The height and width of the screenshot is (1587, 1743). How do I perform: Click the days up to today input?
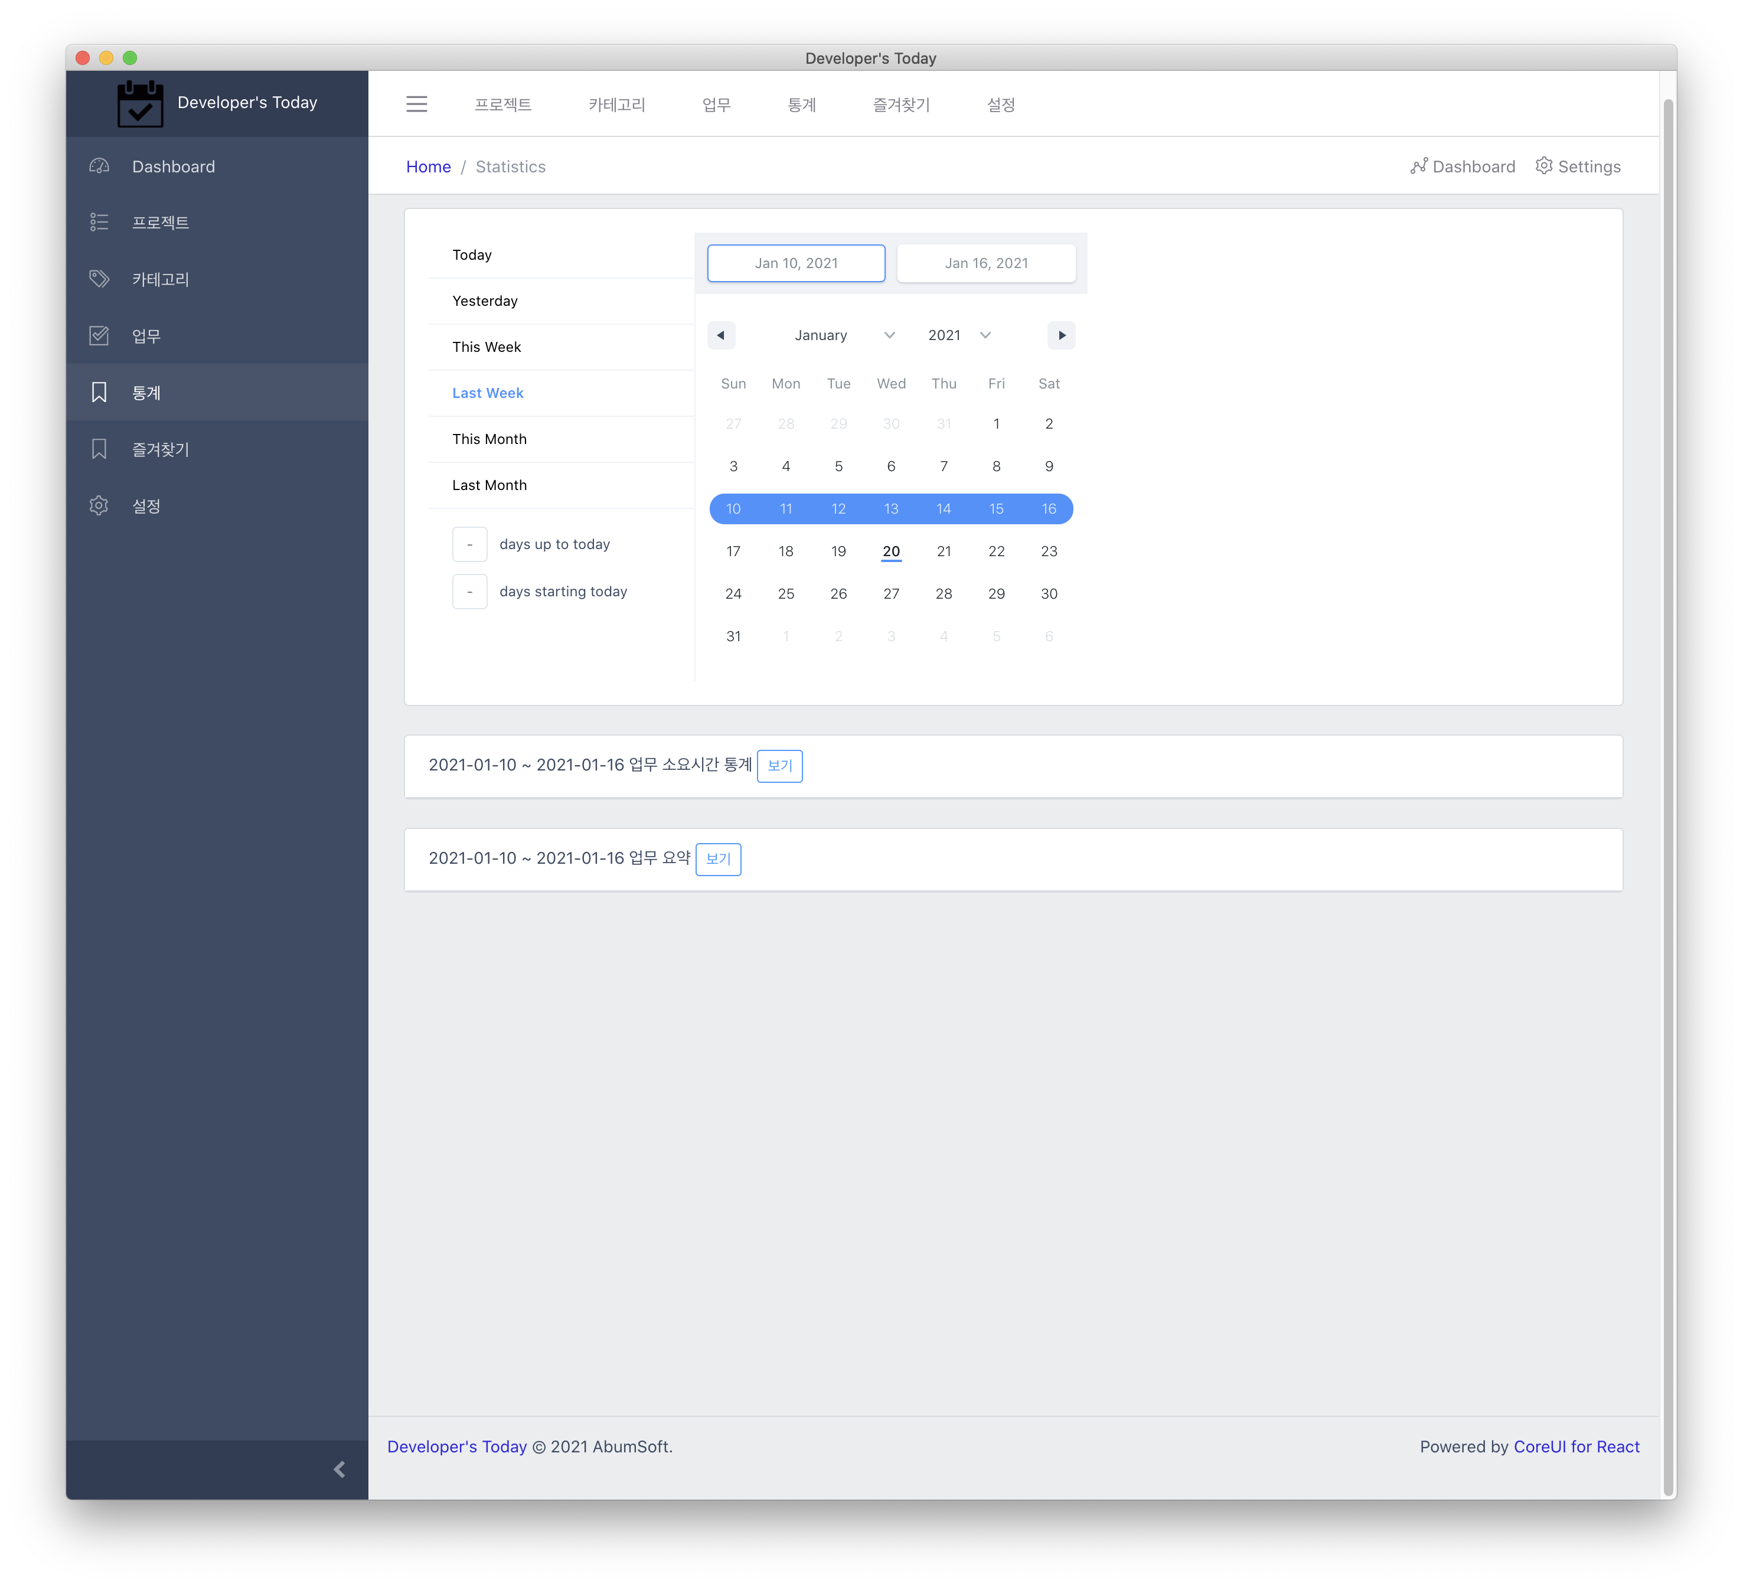click(469, 544)
